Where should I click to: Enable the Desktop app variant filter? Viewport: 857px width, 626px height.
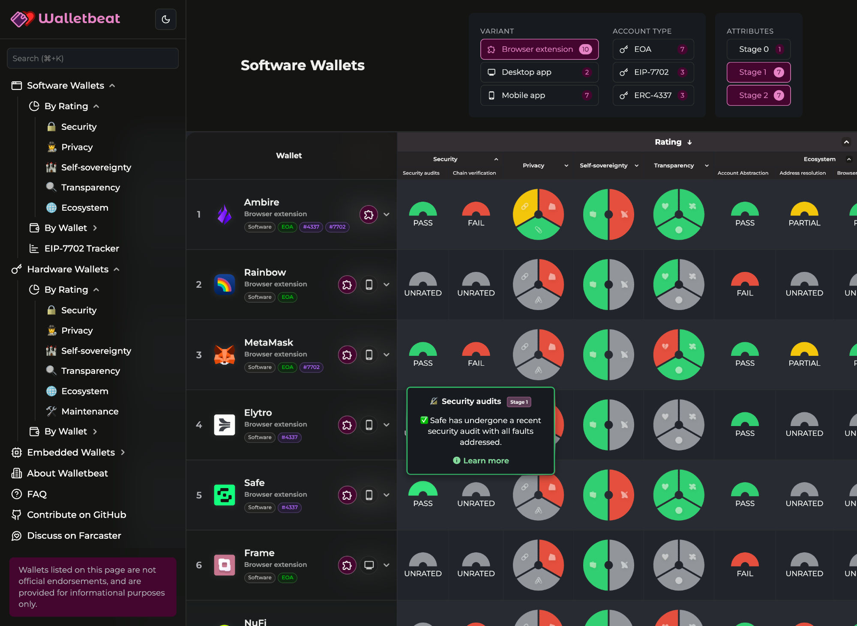pos(539,72)
